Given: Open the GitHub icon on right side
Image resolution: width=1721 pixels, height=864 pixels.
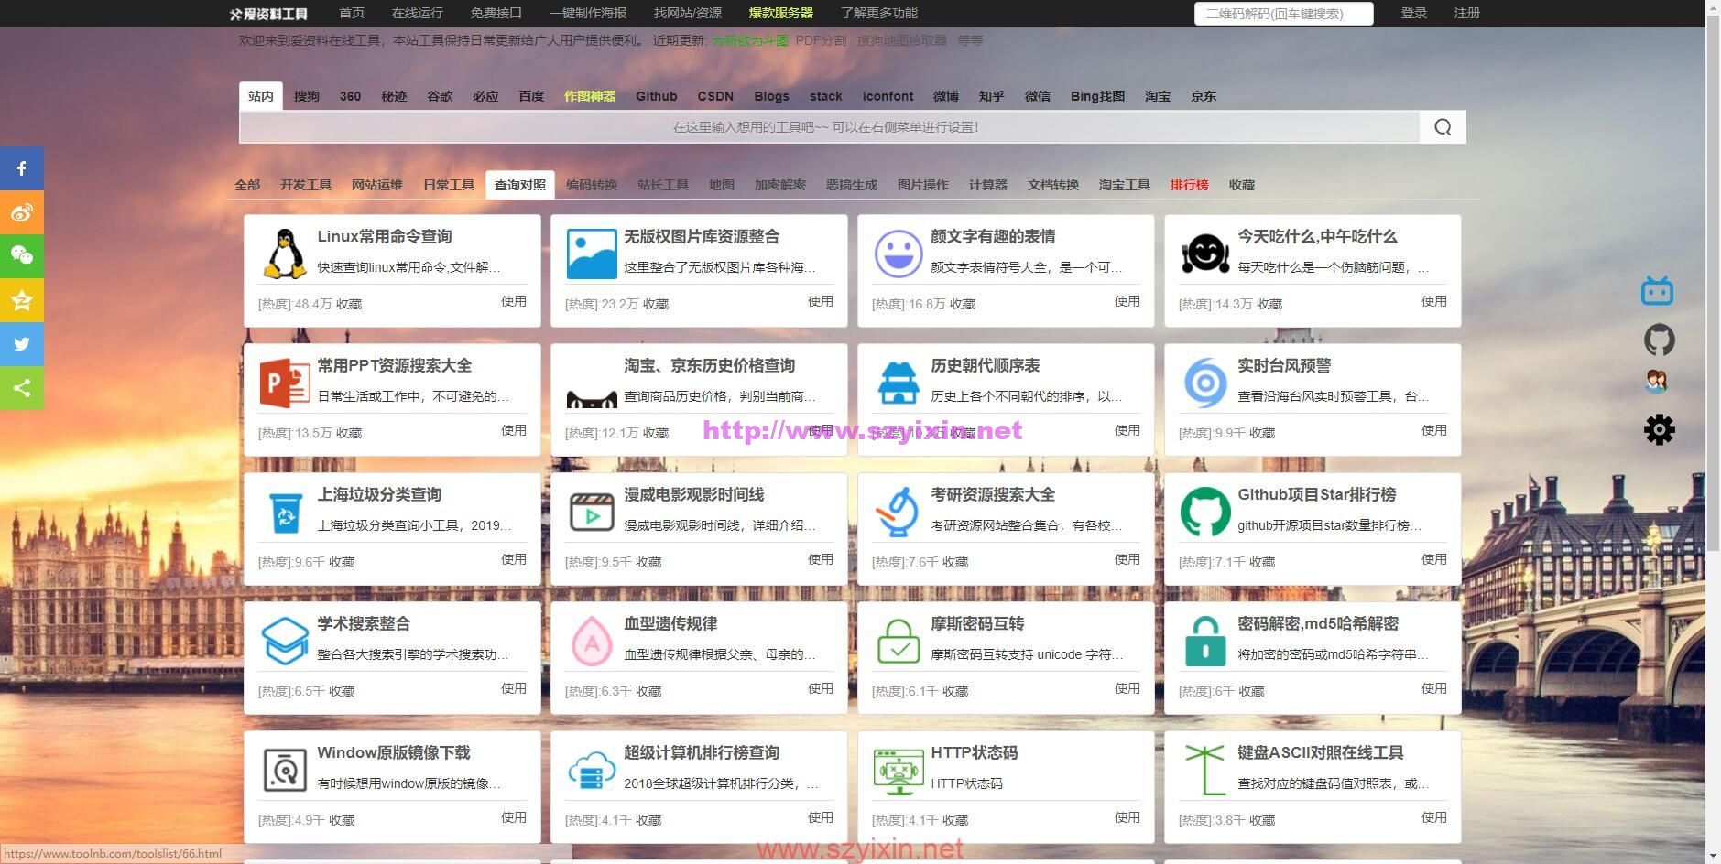Looking at the screenshot, I should tap(1659, 340).
